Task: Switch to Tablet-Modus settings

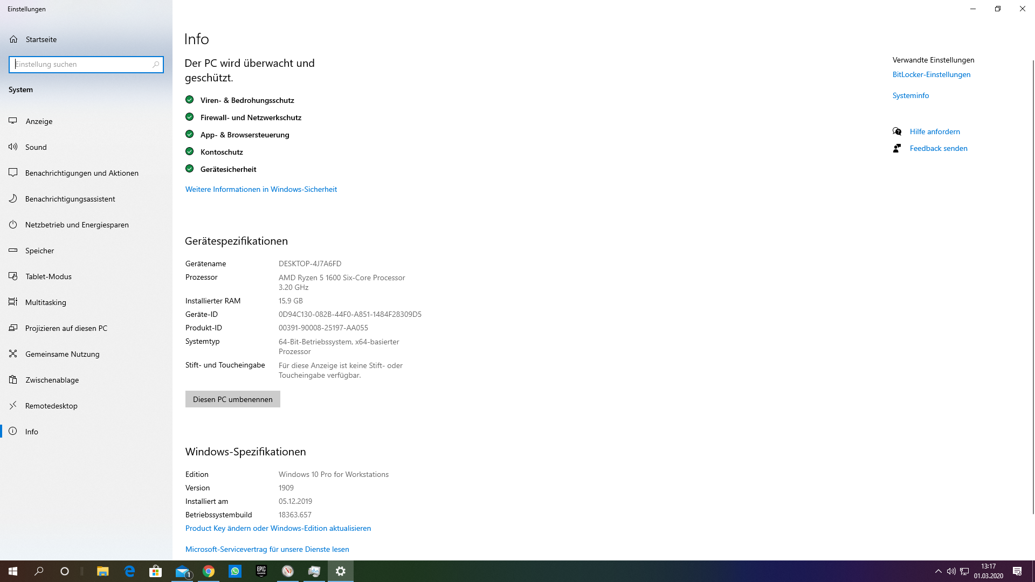Action: [x=47, y=276]
